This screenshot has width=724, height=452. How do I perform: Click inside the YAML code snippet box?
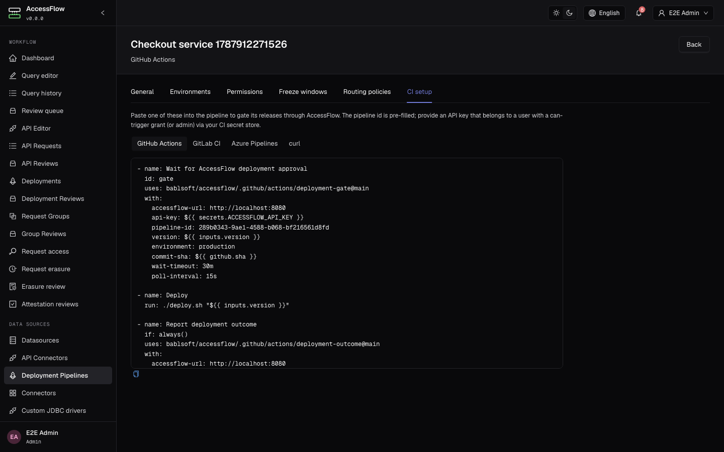click(347, 263)
